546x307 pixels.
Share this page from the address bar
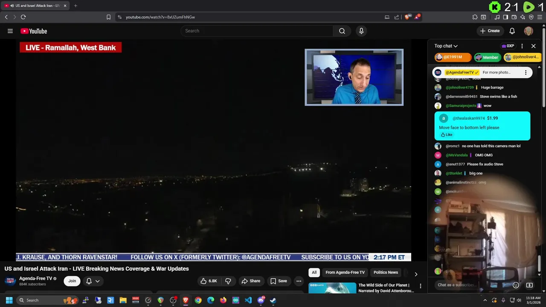(397, 17)
